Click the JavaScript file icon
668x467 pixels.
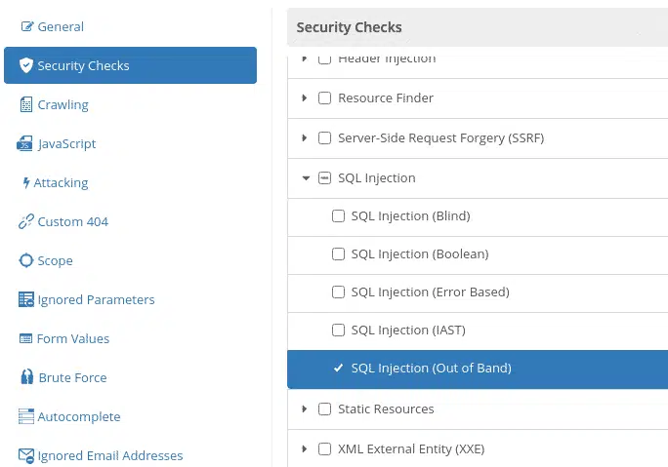pos(24,143)
